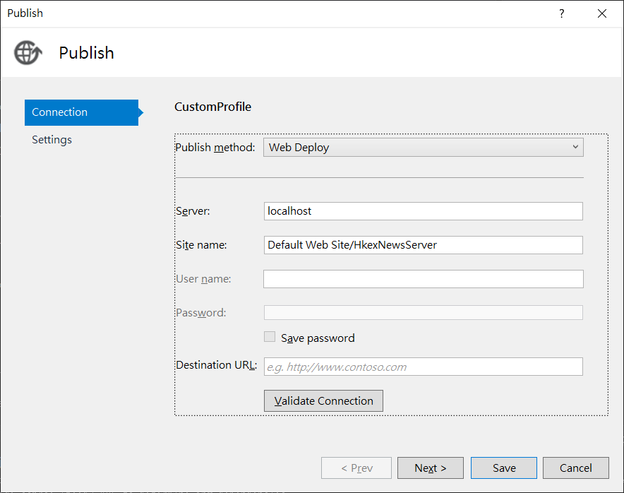Viewport: 624px width, 493px height.
Task: Click the Server input field
Action: click(424, 211)
